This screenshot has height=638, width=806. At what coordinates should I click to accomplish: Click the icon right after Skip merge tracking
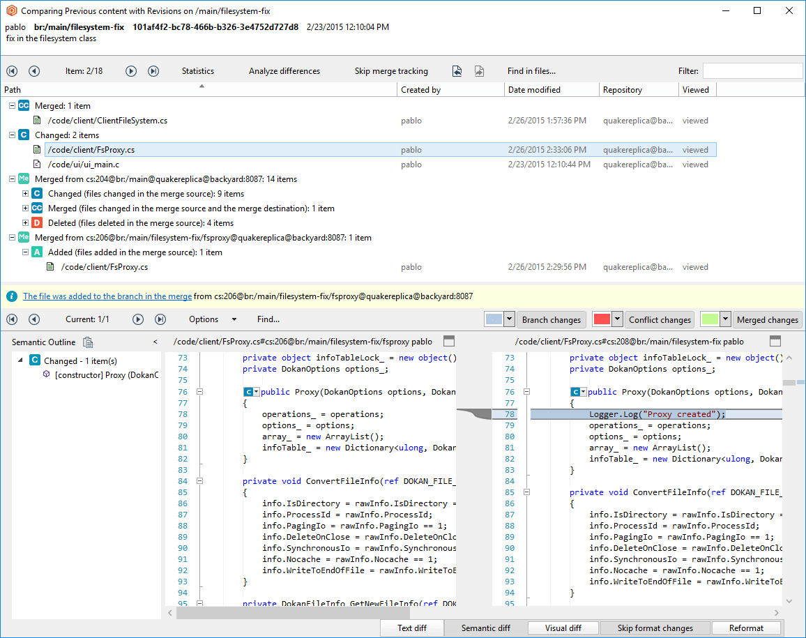457,71
